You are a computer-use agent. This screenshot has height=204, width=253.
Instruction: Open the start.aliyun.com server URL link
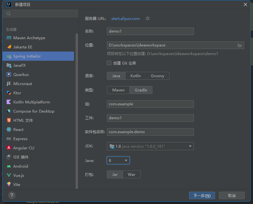pyautogui.click(x=126, y=19)
